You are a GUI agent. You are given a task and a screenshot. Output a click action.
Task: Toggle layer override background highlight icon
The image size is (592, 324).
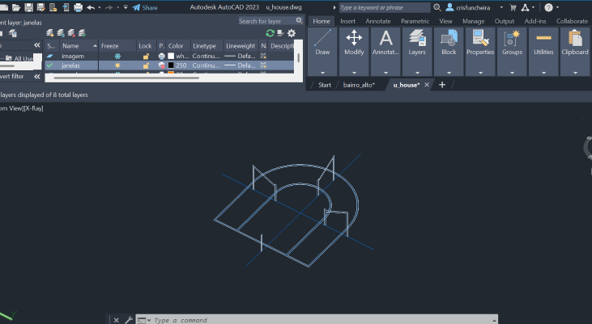click(x=280, y=33)
